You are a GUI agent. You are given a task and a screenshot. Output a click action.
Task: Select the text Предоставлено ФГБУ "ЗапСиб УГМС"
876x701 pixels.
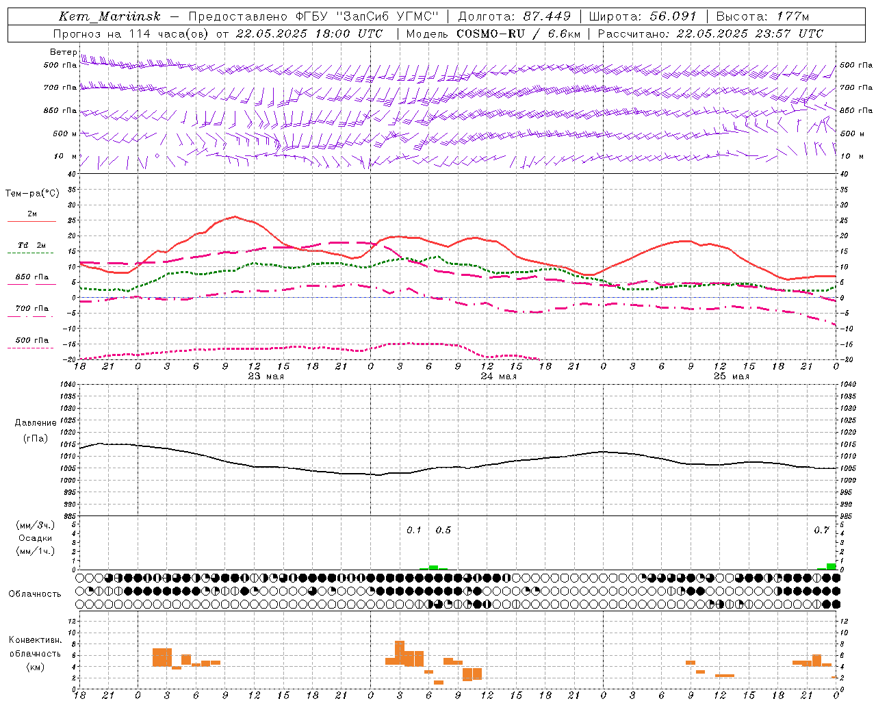[x=313, y=16]
